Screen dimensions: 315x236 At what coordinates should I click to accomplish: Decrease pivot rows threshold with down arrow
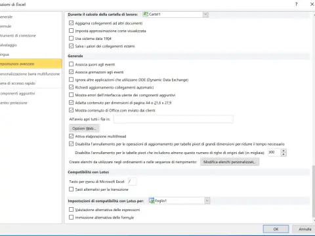click(283, 154)
